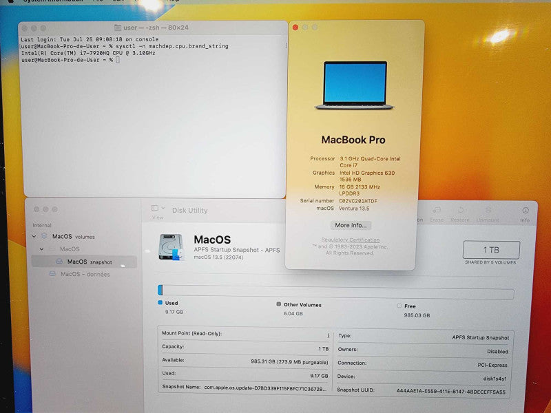
Task: Click the 6.04 GB Other Volumes value
Action: tap(293, 313)
